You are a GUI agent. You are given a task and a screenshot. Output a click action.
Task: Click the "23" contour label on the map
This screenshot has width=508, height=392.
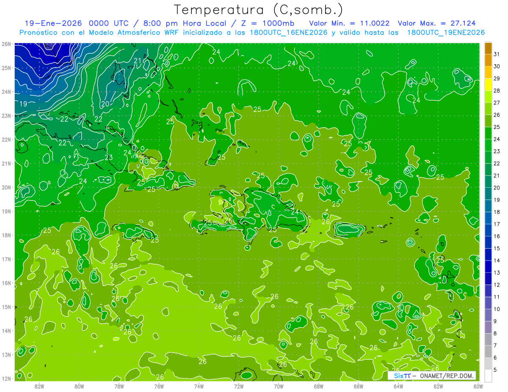[x=109, y=158]
